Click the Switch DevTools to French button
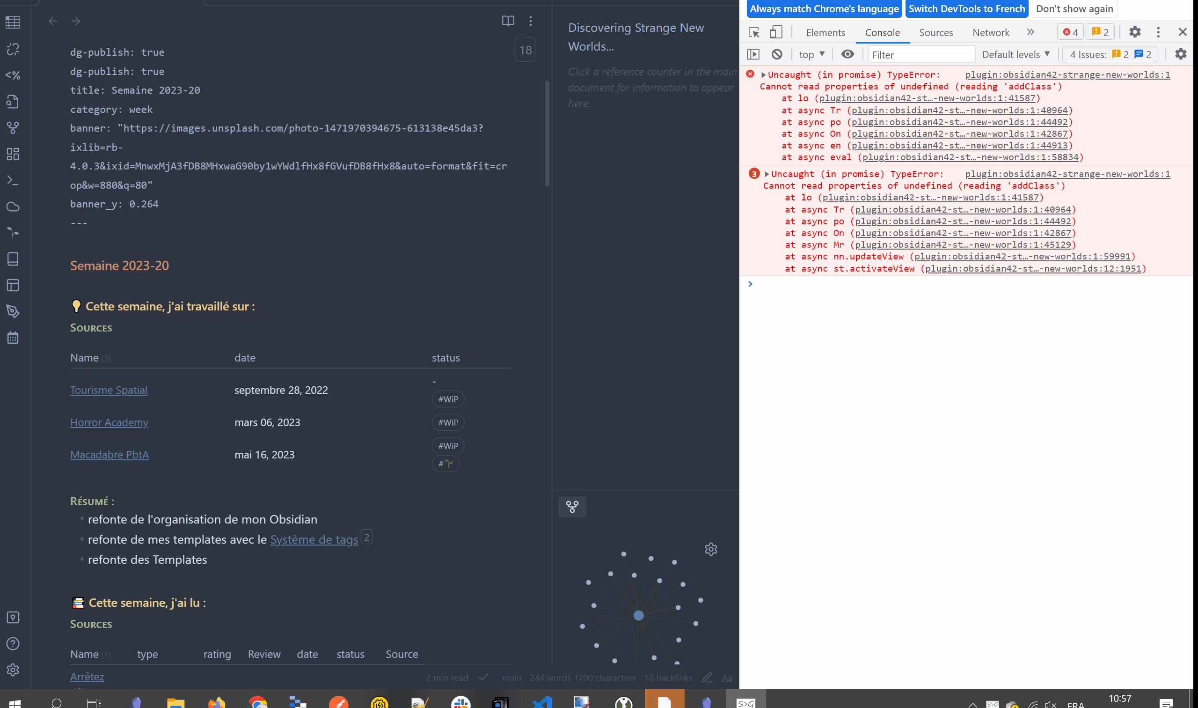1198x708 pixels. click(966, 8)
